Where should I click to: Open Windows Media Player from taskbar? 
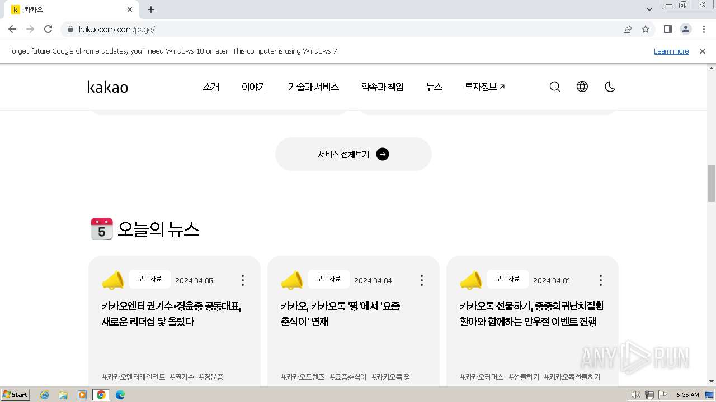82,395
